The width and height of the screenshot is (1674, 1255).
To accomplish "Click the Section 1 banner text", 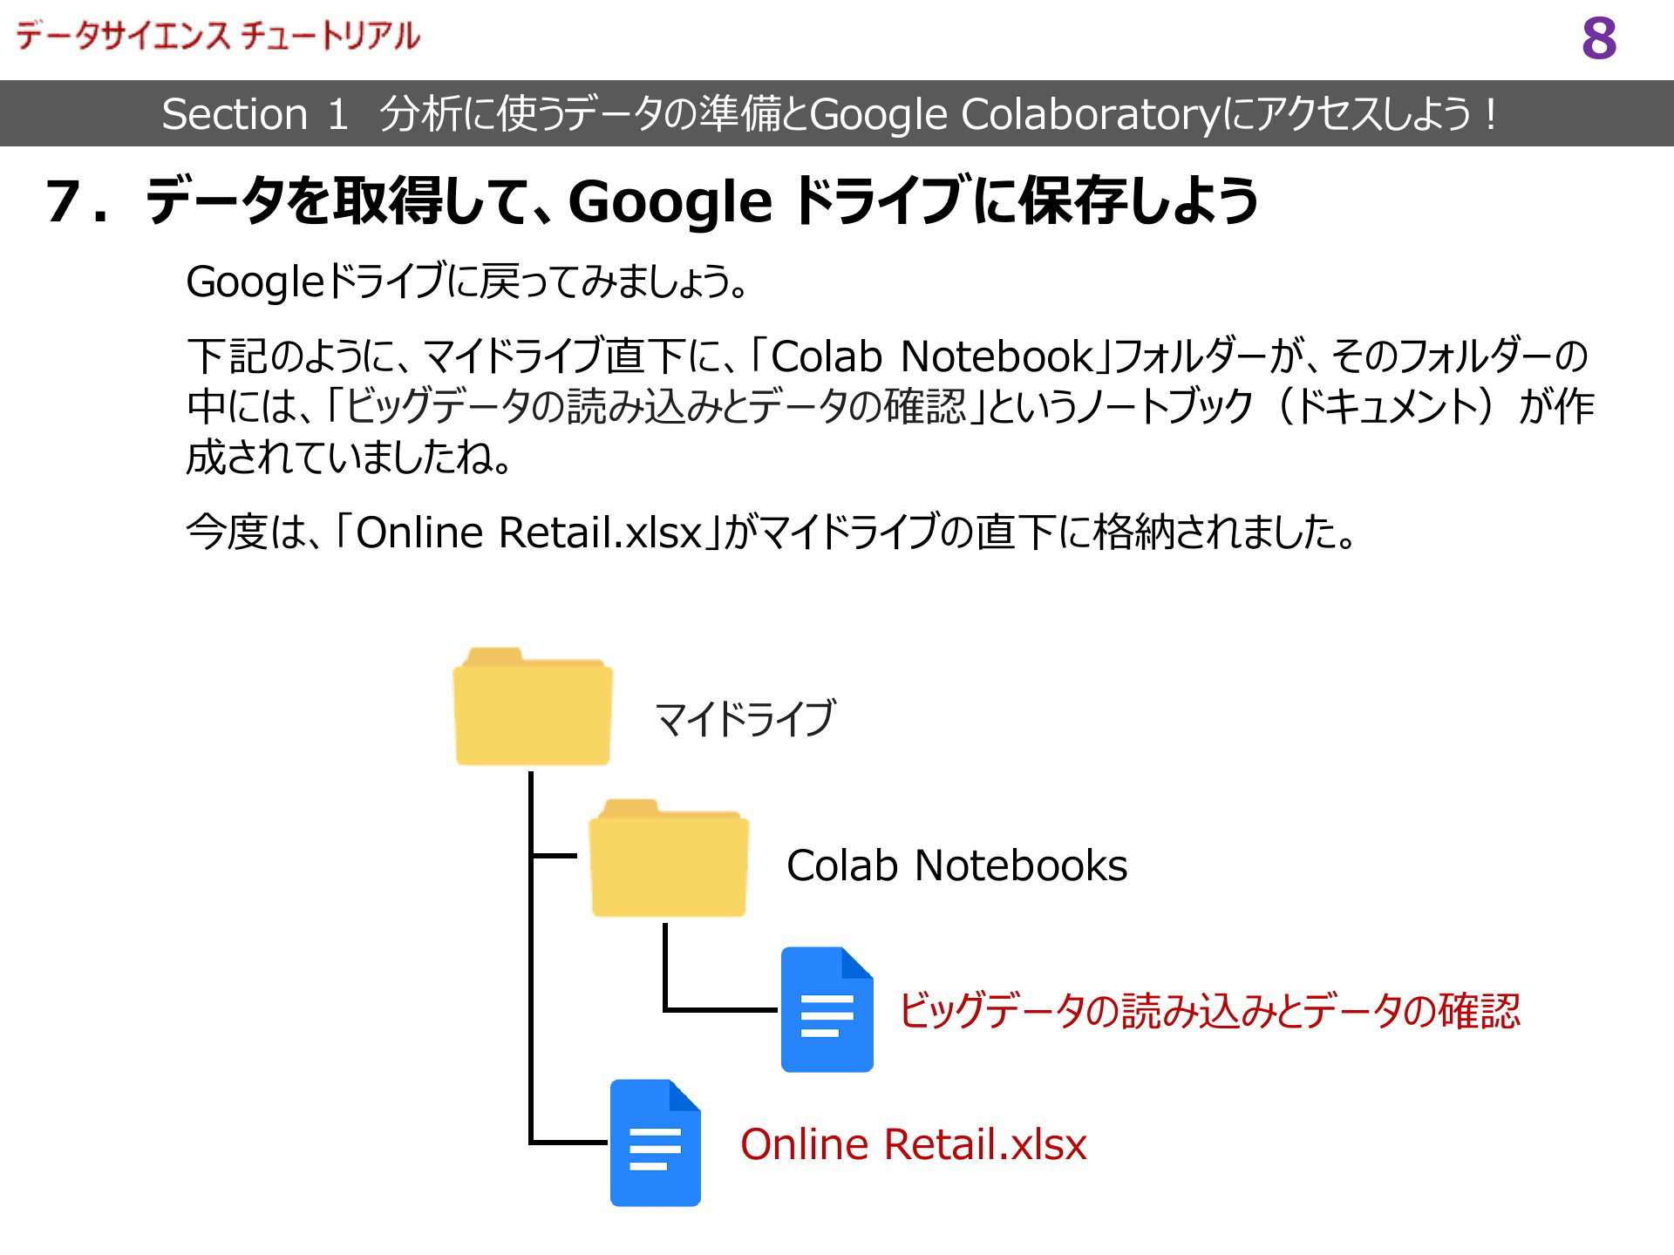I will point(829,114).
